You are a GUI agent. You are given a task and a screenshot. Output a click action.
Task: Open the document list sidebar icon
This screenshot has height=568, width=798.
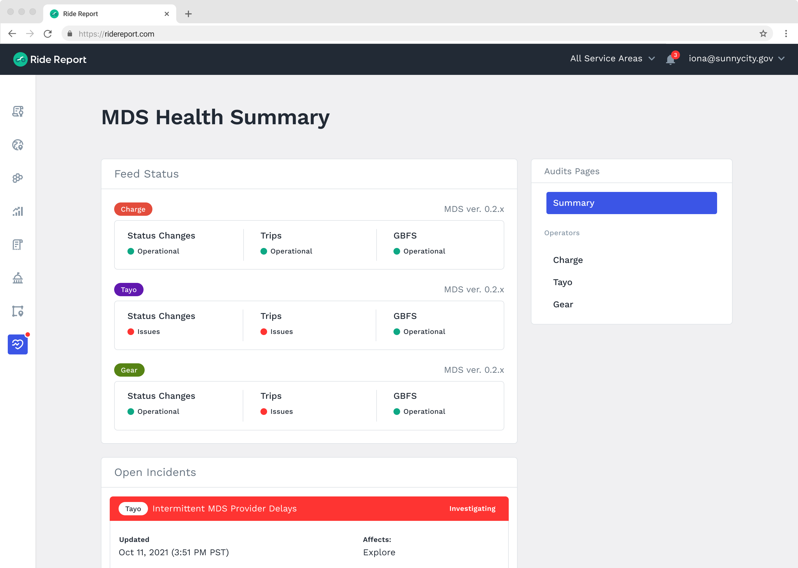(x=18, y=244)
